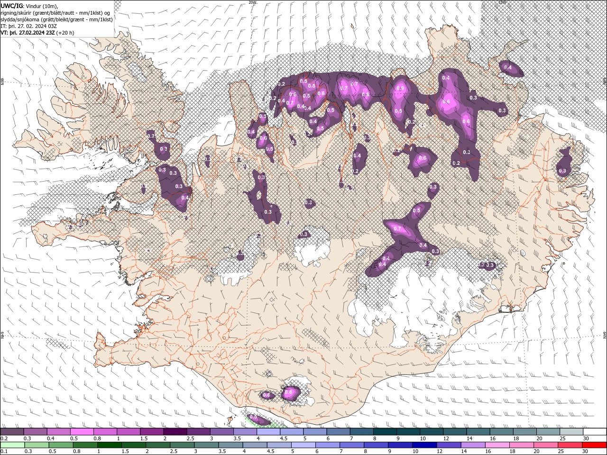This screenshot has width=607, height=455.
Task: Click upper legend swatch starting at 2.5
Action: tap(198, 432)
